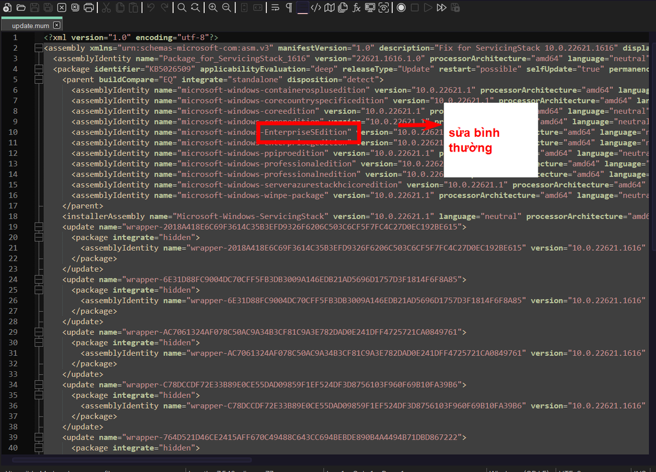Zoom in on the editor text

(213, 8)
